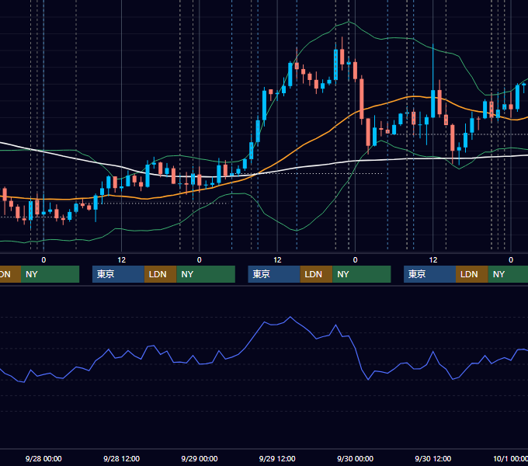Select the NY session bar ending 9/28 morning
528x466 pixels.
(x=50, y=274)
